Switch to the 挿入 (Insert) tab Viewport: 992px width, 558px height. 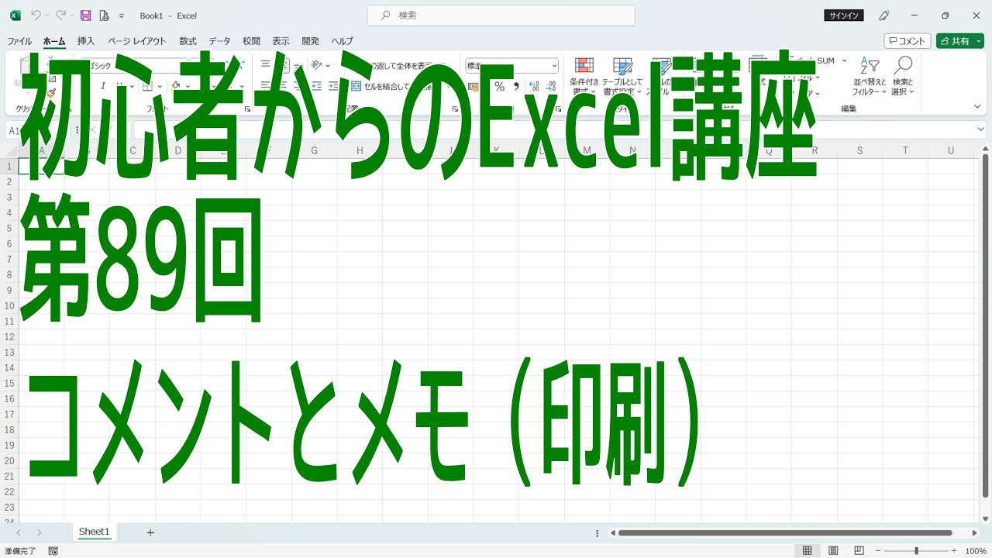(86, 41)
